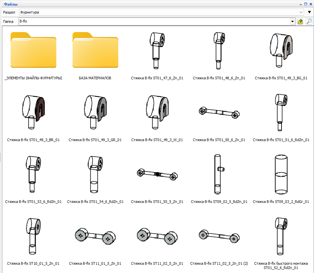Viewport: 314px width, 273px height.
Task: Maximize the Файлы panel
Action: [x=306, y=4]
